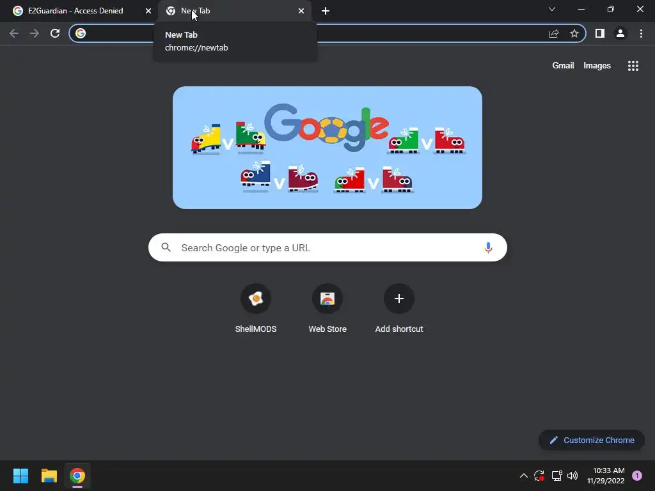The height and width of the screenshot is (491, 655).
Task: Click Chrome icon in taskbar
Action: pos(77,476)
